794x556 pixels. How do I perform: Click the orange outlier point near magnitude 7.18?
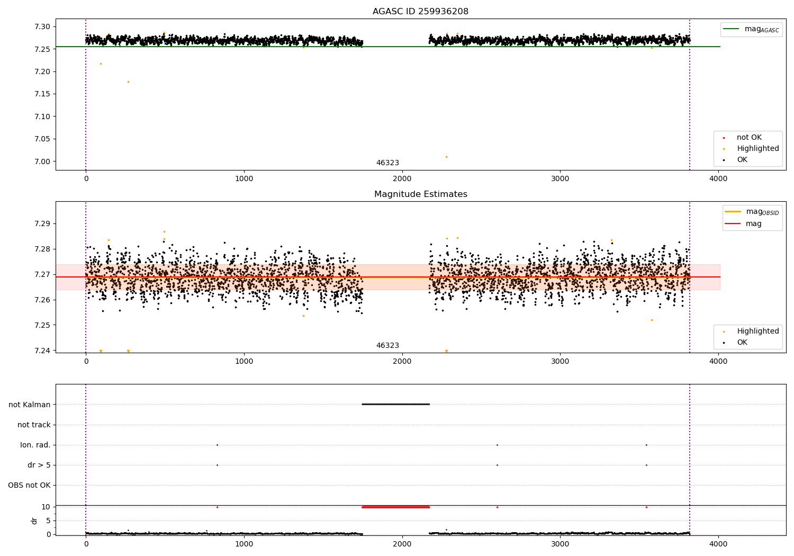[128, 82]
